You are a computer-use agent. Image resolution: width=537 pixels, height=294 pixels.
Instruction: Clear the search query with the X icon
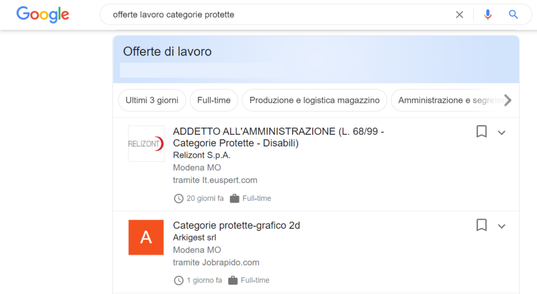click(x=459, y=14)
